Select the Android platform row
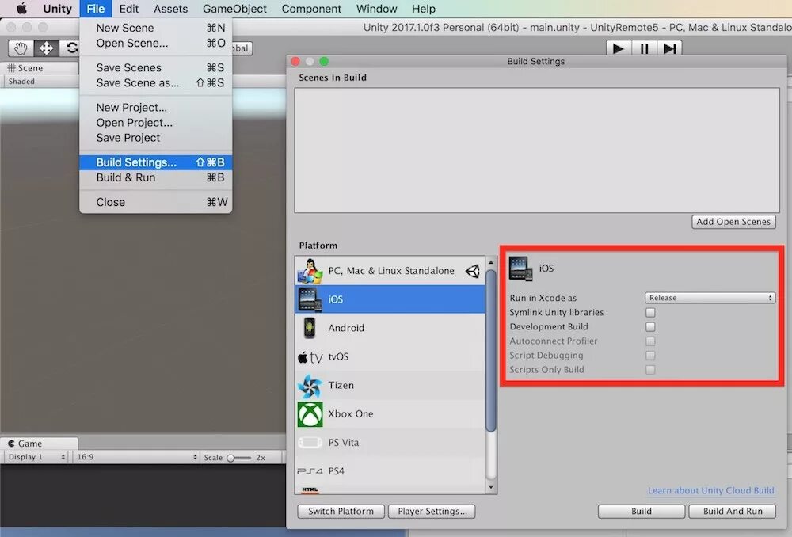The width and height of the screenshot is (792, 537). [390, 328]
